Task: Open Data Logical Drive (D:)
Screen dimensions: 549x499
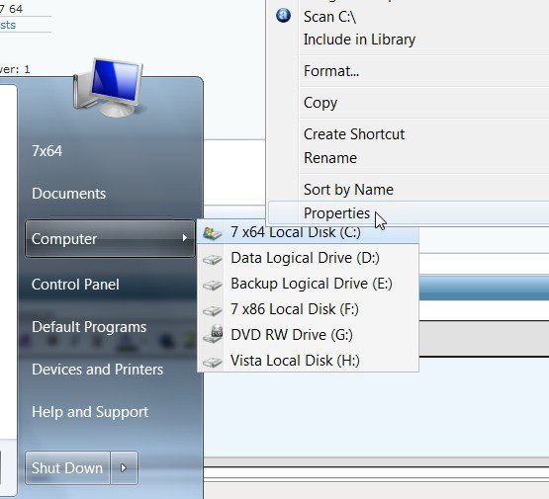Action: coord(309,258)
